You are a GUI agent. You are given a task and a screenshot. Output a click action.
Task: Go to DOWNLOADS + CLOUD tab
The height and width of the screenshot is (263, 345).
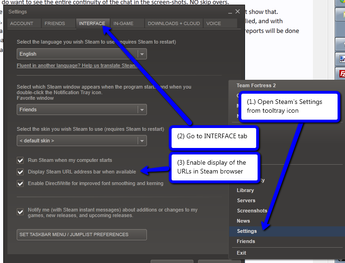tap(173, 24)
